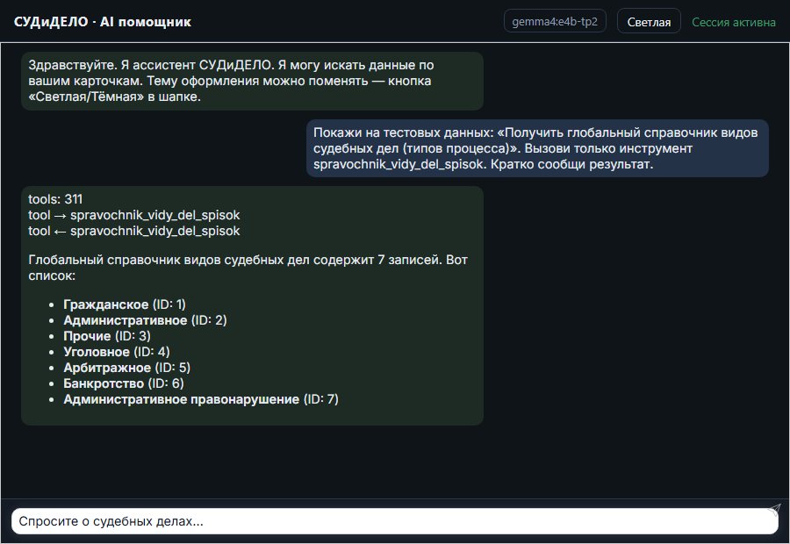The height and width of the screenshot is (544, 790).
Task: Switch theme with the Светлая button
Action: [649, 22]
